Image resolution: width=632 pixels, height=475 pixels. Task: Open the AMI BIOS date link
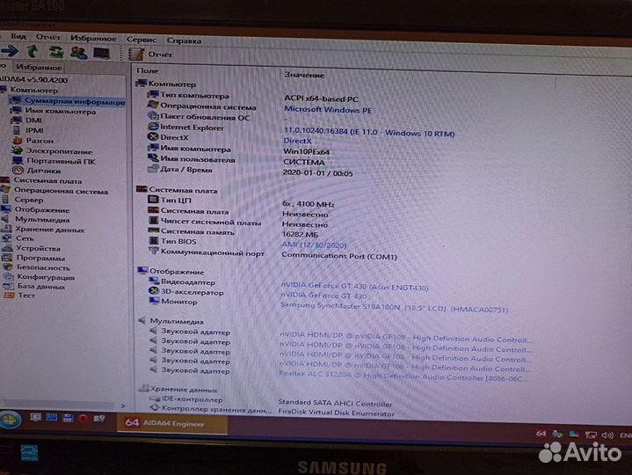point(314,245)
